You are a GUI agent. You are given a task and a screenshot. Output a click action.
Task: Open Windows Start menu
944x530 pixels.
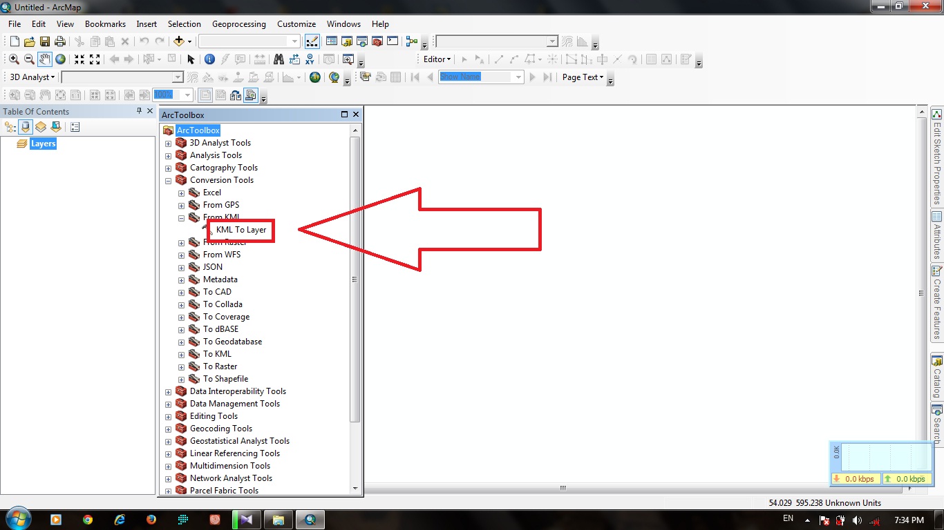tap(17, 520)
